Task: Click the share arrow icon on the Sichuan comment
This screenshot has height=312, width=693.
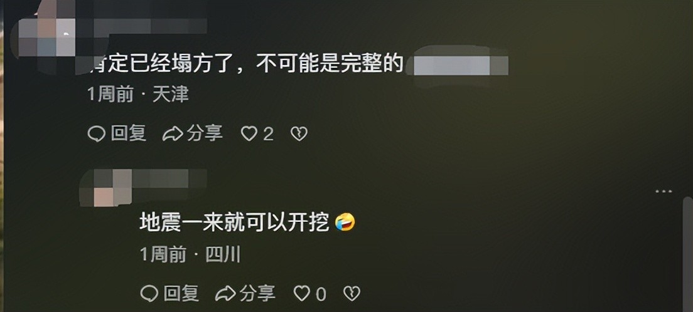Action: [x=225, y=293]
